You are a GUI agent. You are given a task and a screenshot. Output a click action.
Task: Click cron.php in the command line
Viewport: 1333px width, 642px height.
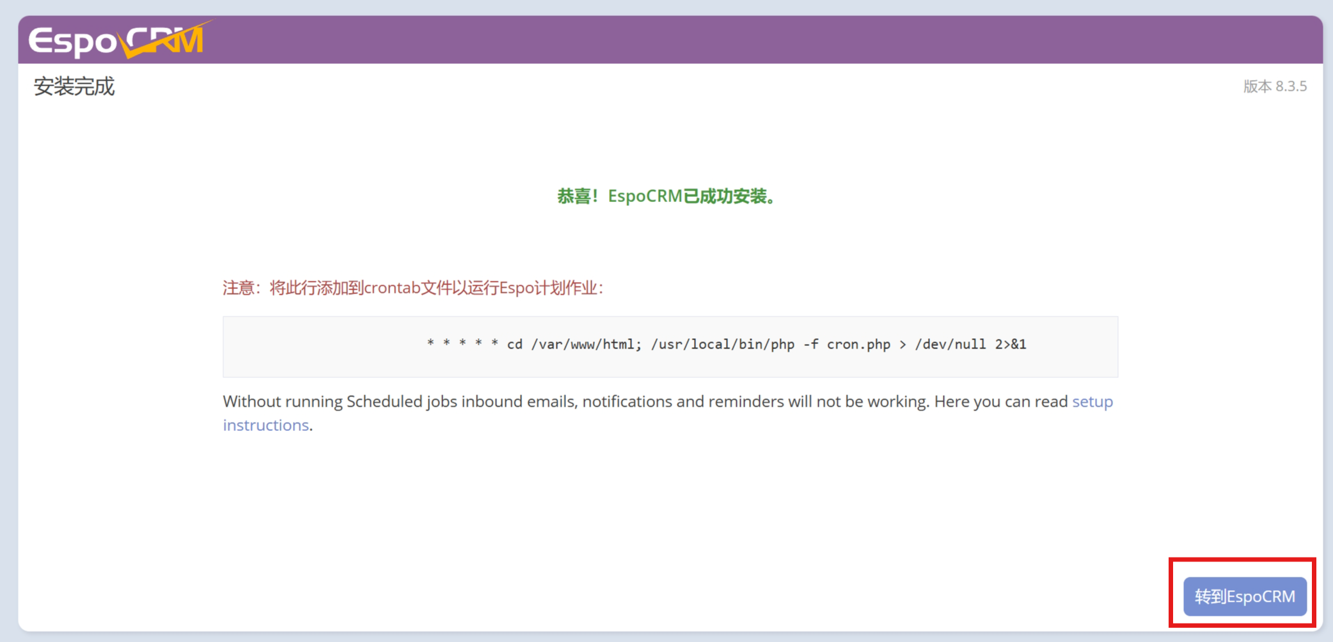pyautogui.click(x=858, y=345)
